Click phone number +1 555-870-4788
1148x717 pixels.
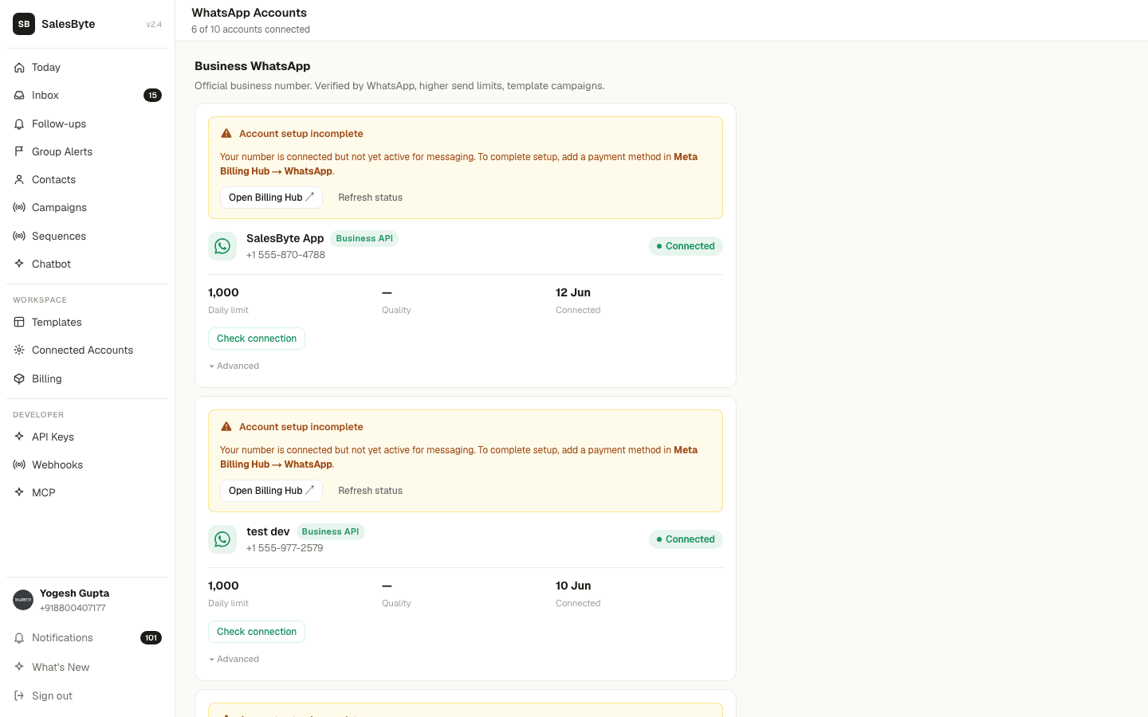[285, 255]
